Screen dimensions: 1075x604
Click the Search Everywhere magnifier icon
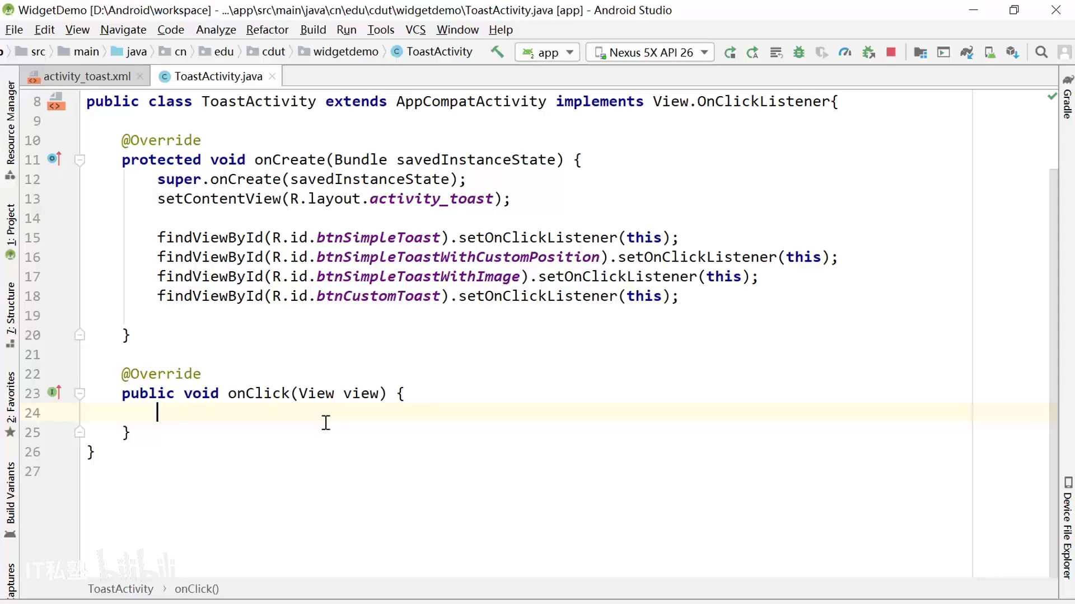[x=1041, y=52]
